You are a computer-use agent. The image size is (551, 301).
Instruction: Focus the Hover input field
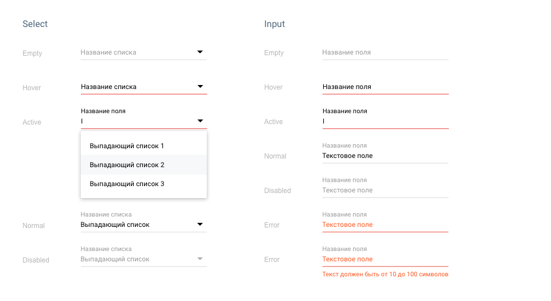pyautogui.click(x=386, y=87)
